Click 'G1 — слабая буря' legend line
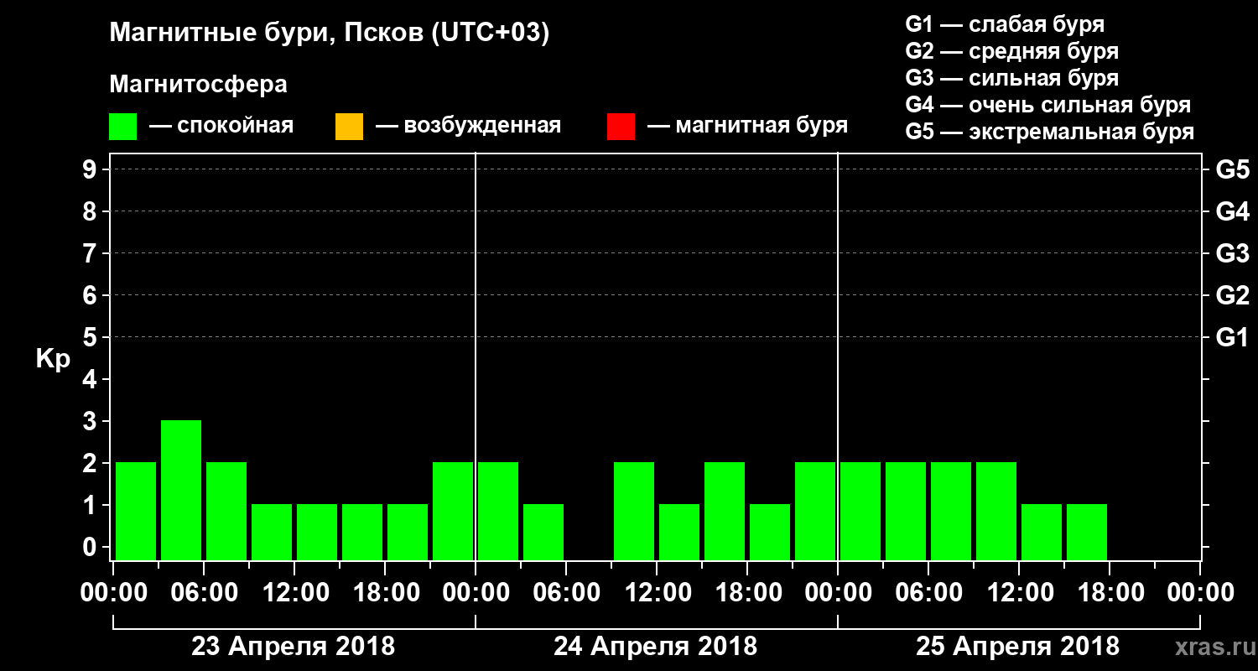The height and width of the screenshot is (671, 1258). pos(1005,24)
